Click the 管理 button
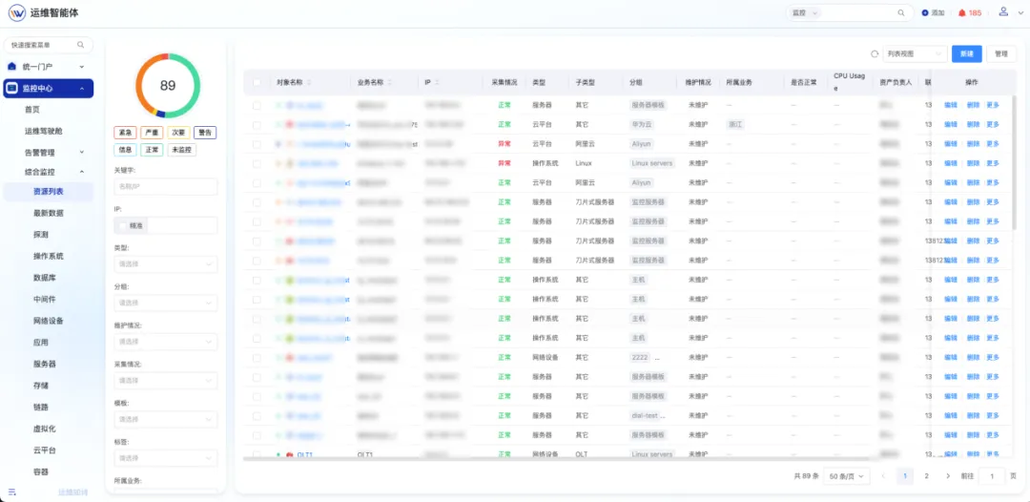 1001,53
